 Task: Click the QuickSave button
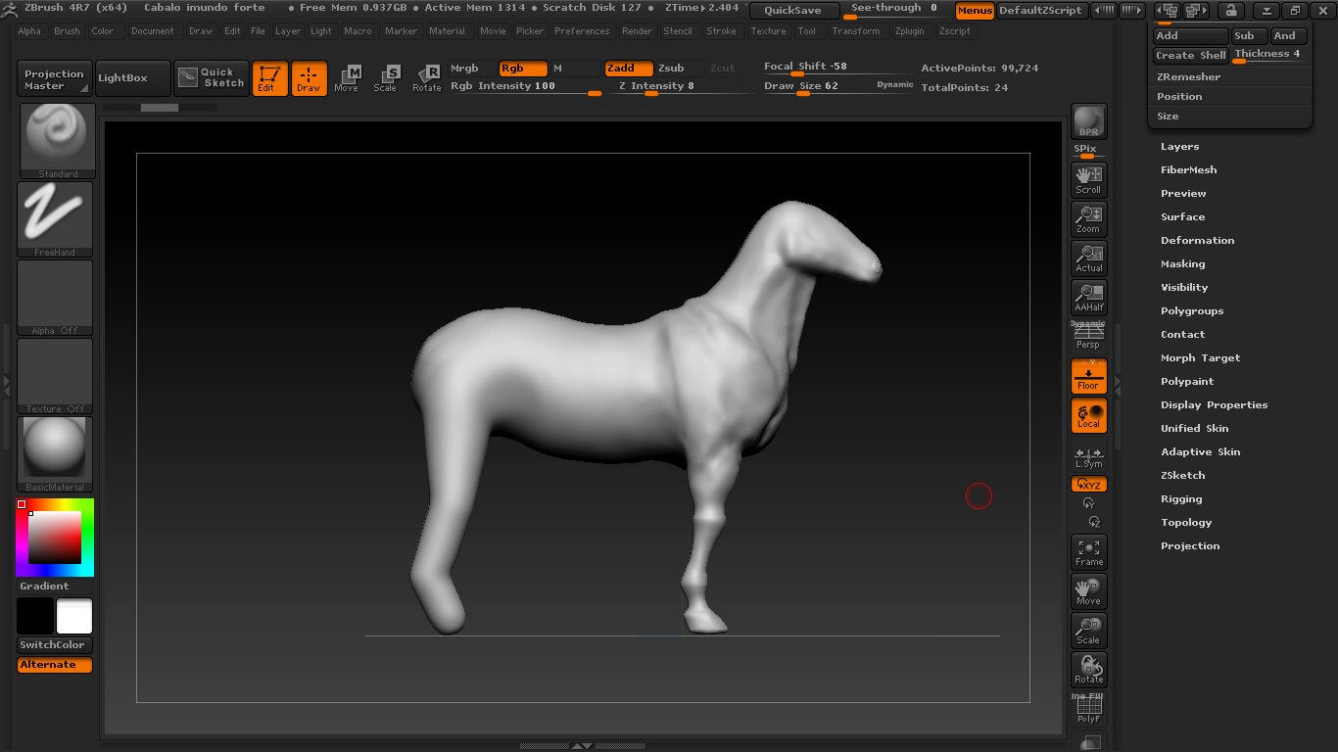pos(794,11)
